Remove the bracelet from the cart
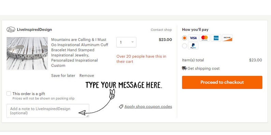This screenshot has height=135, width=271. pos(87,75)
